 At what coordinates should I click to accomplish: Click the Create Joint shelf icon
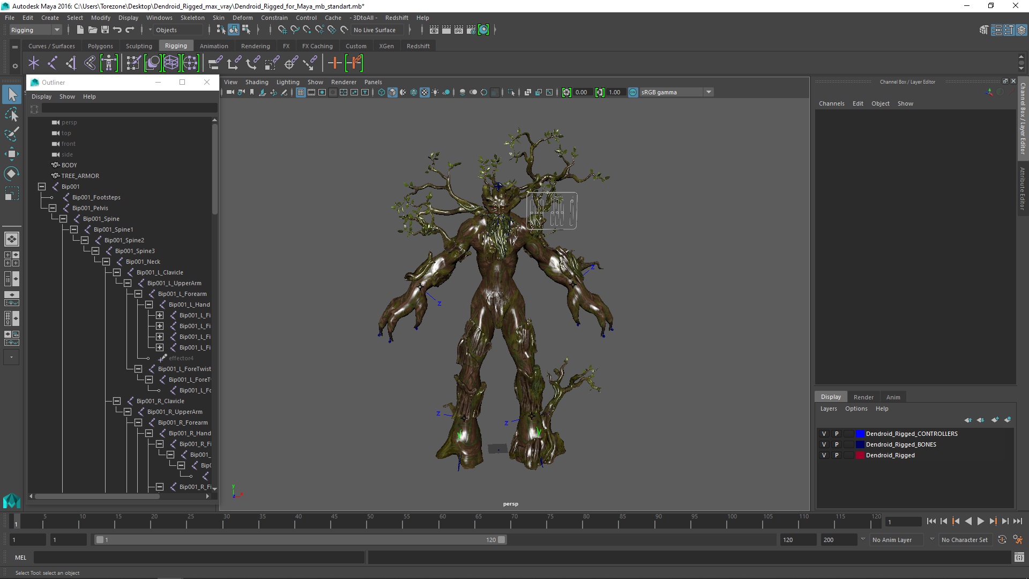[53, 63]
